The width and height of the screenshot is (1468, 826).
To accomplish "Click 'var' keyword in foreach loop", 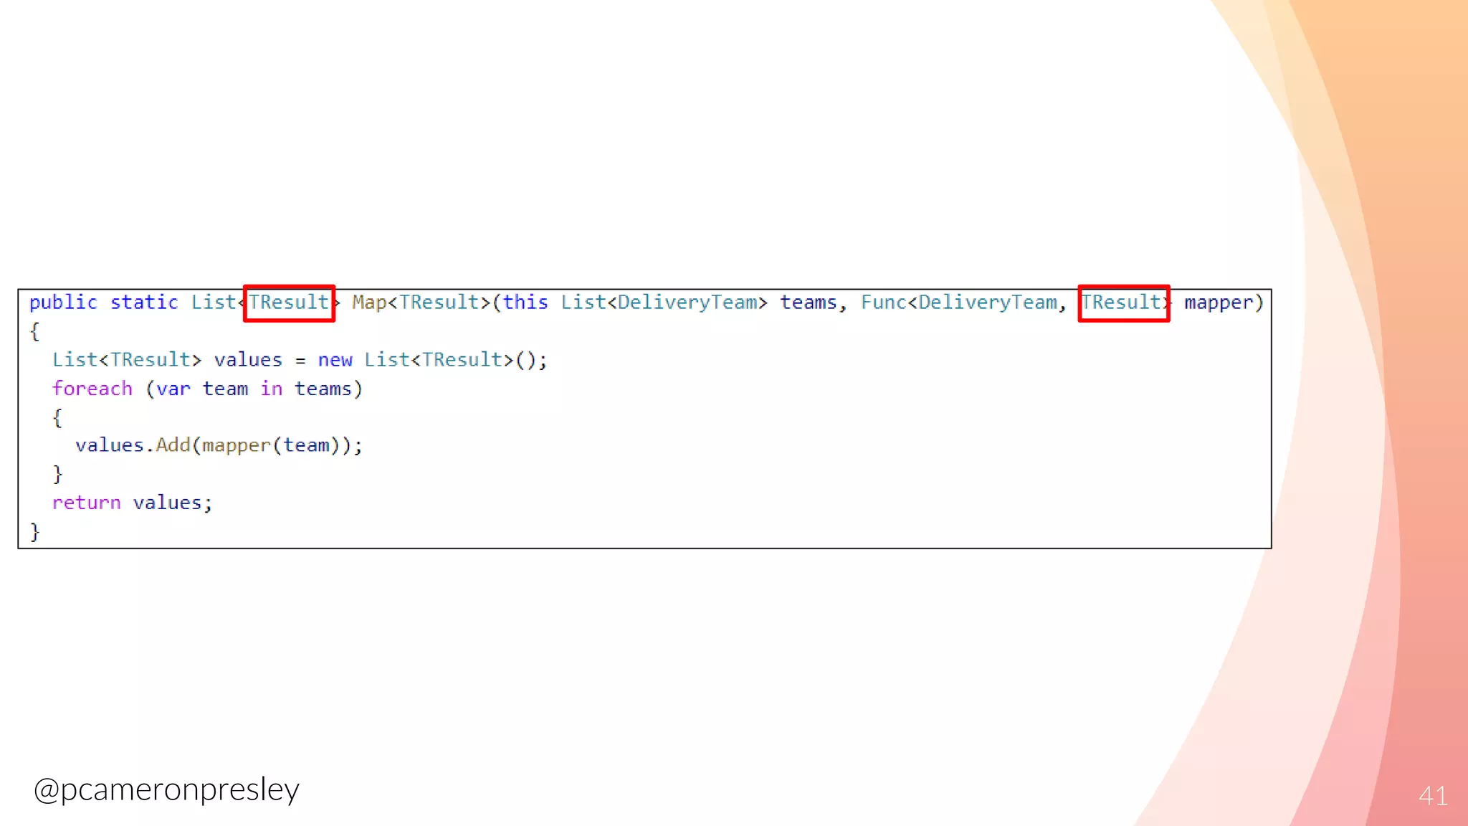I will click(x=173, y=389).
